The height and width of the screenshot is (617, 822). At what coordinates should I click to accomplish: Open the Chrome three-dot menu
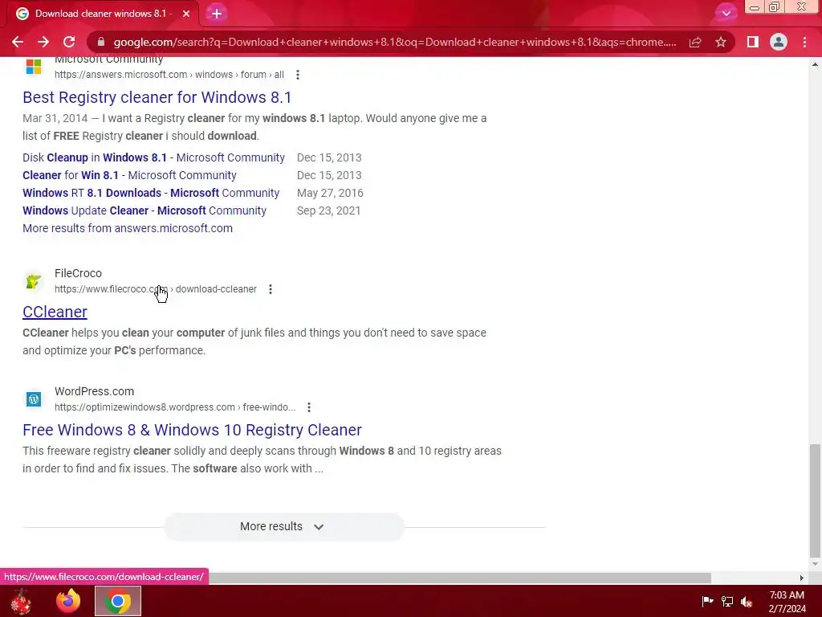[804, 42]
